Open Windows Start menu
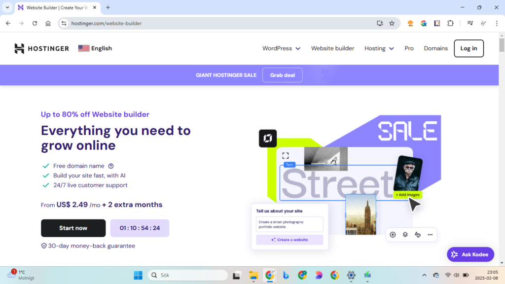Screen dimensions: 505x284 pyautogui.click(x=138, y=275)
